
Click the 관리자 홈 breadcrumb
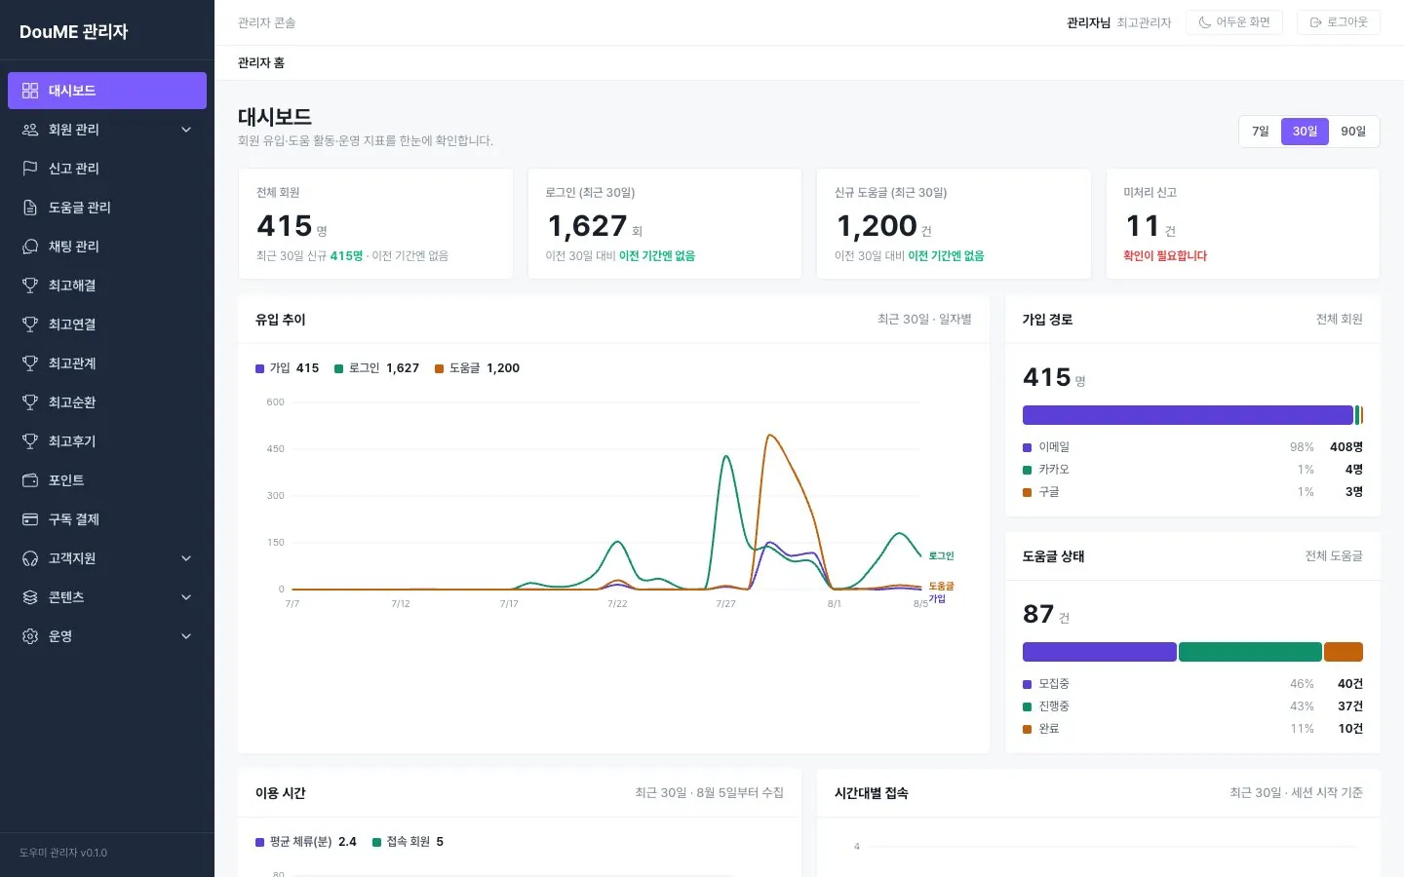[x=261, y=63]
